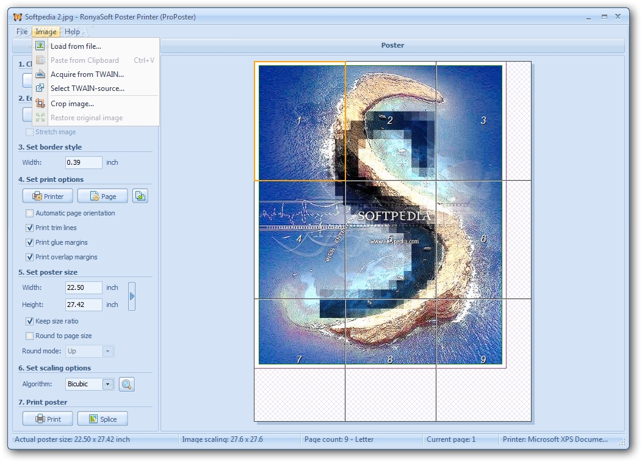
Task: Click the arrow button beside poster size fields
Action: (x=132, y=296)
